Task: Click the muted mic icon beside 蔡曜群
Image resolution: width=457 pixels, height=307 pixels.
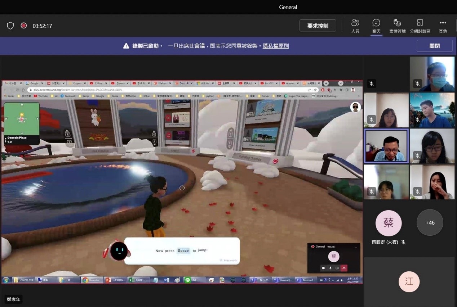Action: point(403,242)
